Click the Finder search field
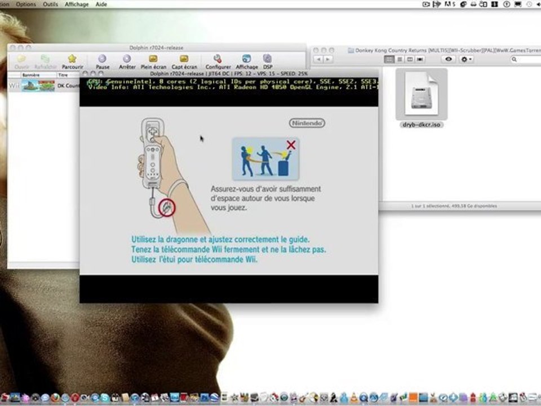This screenshot has height=406, width=541. click(525, 59)
